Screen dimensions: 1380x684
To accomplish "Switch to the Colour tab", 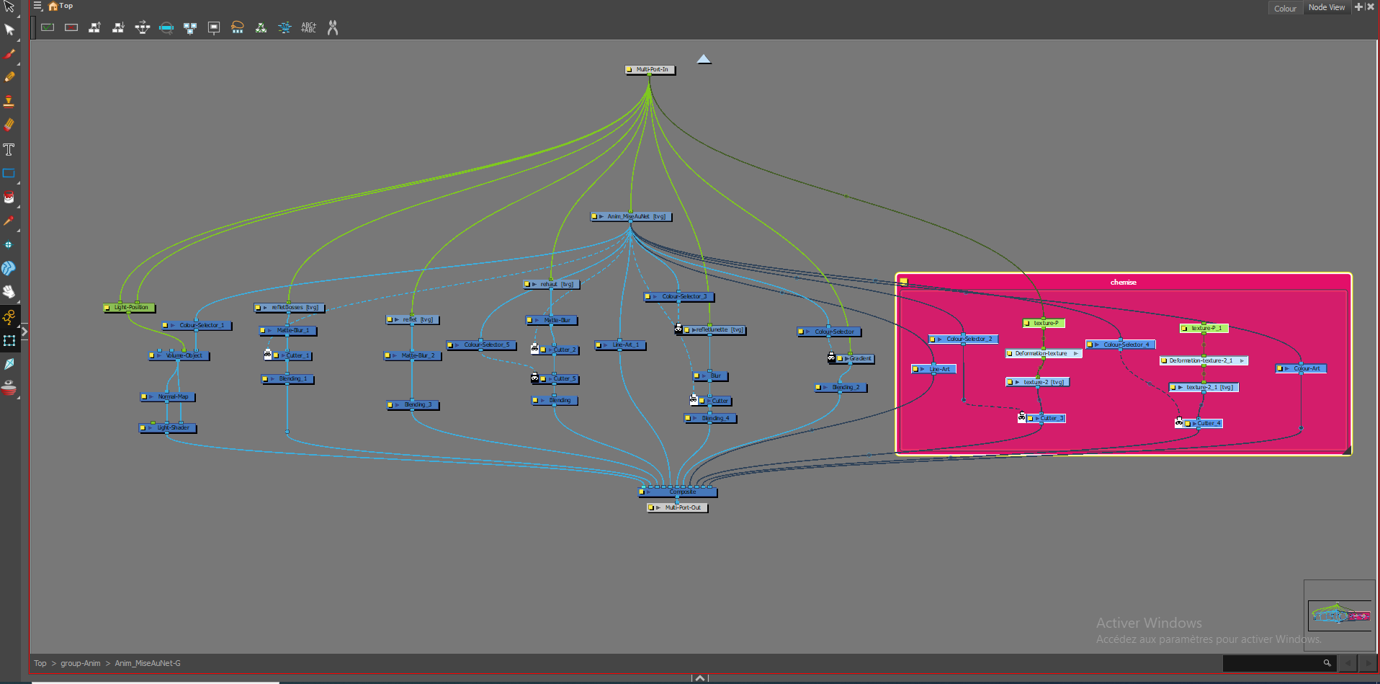I will [x=1285, y=8].
